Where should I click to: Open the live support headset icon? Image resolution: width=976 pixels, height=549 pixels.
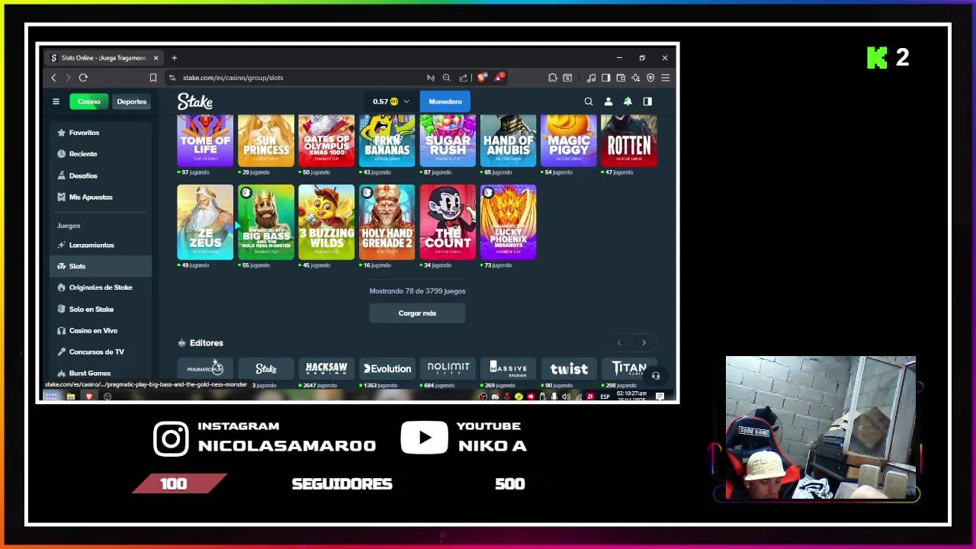click(x=656, y=376)
